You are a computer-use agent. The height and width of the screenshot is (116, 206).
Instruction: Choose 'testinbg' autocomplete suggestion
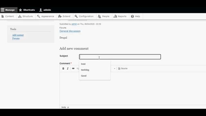[x=95, y=70]
